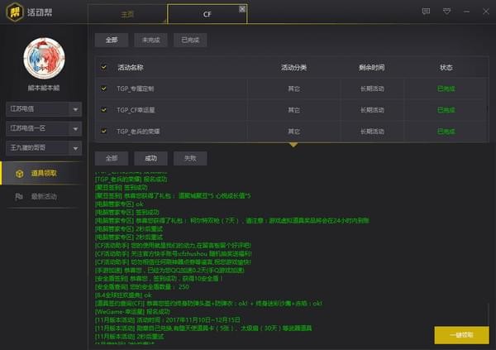
Task: Uncheck the TGP_CF幸运星 row checkbox
Action: (103, 109)
